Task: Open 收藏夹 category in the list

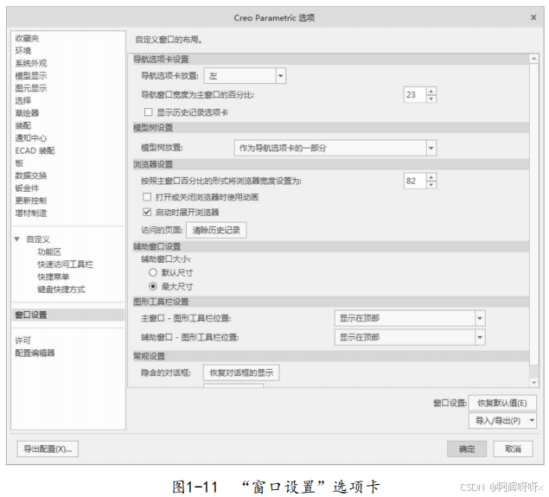Action: [27, 38]
